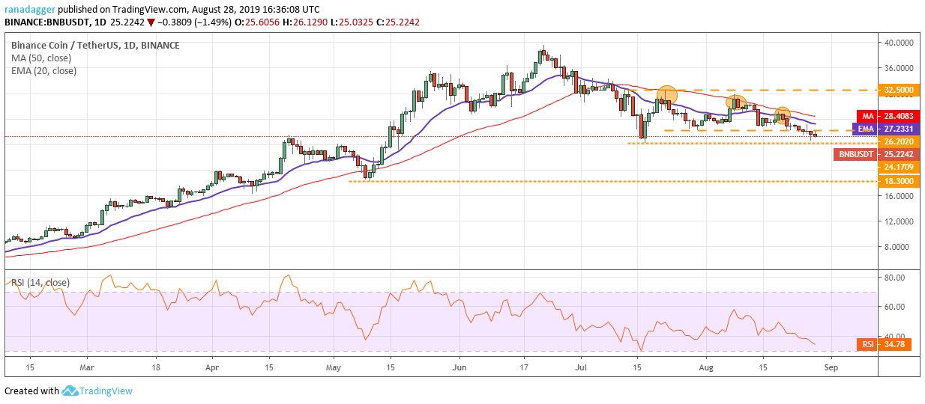
Task: Click the 'Sep' label on the time axis
Action: [x=833, y=368]
